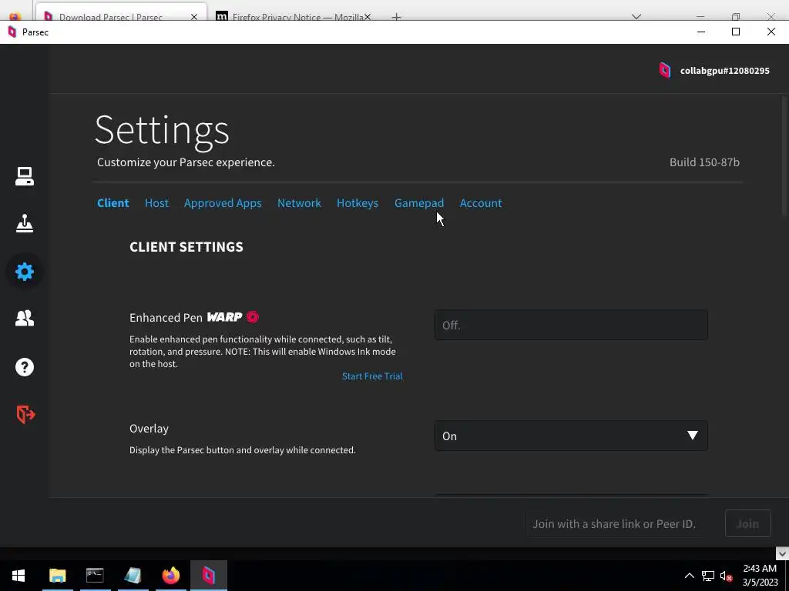
Task: Select the Settings gear sidebar icon
Action: [24, 272]
